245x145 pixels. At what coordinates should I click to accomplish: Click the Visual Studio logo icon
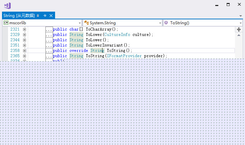click(x=7, y=5)
